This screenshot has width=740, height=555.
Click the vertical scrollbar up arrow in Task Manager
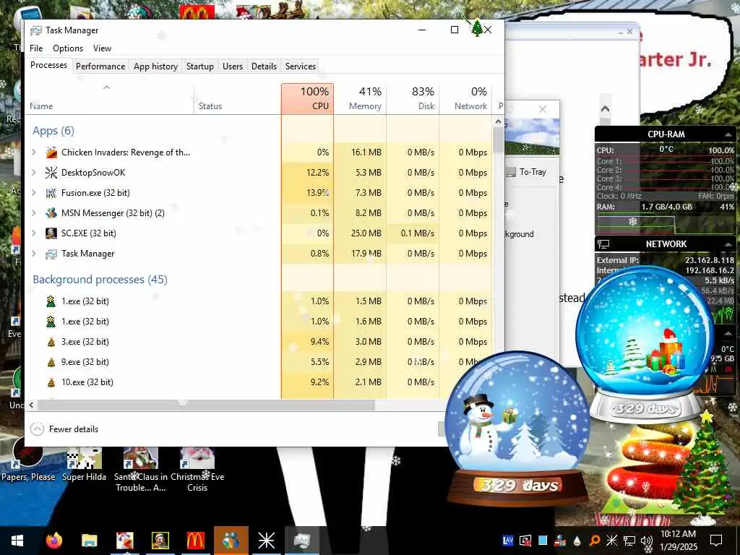click(499, 121)
